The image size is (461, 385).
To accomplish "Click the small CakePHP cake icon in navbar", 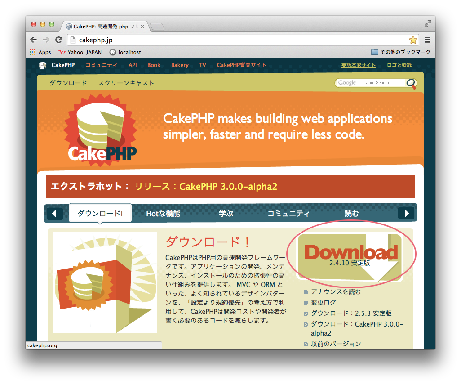I will tap(43, 65).
